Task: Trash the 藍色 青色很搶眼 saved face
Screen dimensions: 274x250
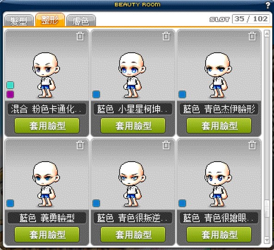Action: [252, 145]
